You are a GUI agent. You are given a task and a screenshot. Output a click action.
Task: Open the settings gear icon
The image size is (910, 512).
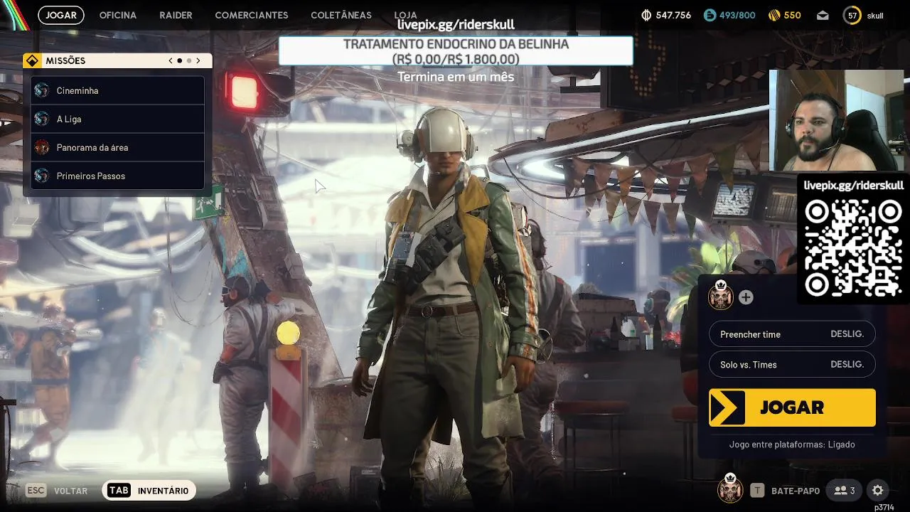(878, 491)
